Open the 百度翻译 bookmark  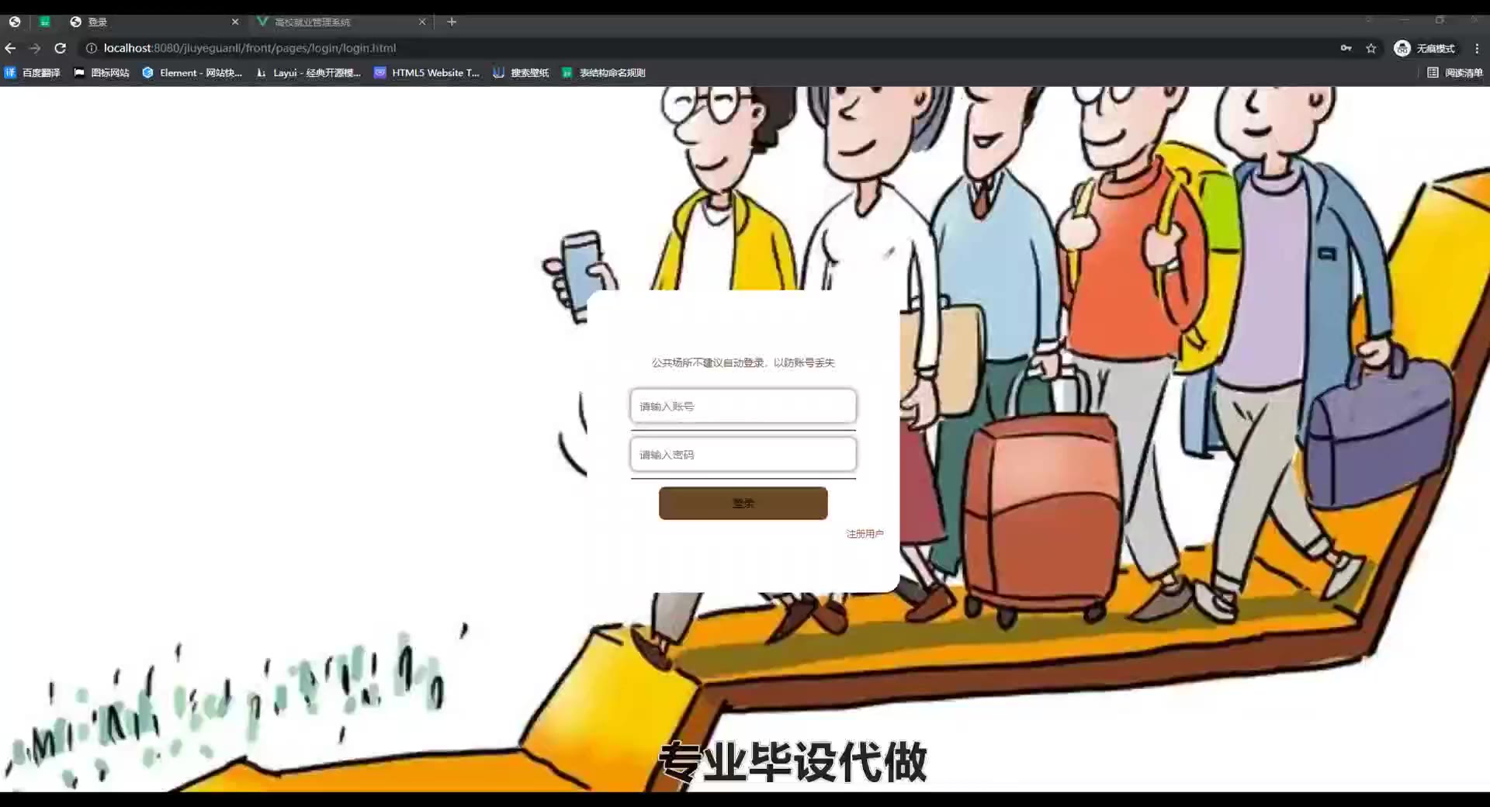tap(33, 73)
